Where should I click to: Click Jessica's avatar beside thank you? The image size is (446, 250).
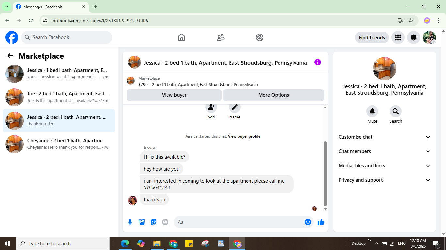133,201
